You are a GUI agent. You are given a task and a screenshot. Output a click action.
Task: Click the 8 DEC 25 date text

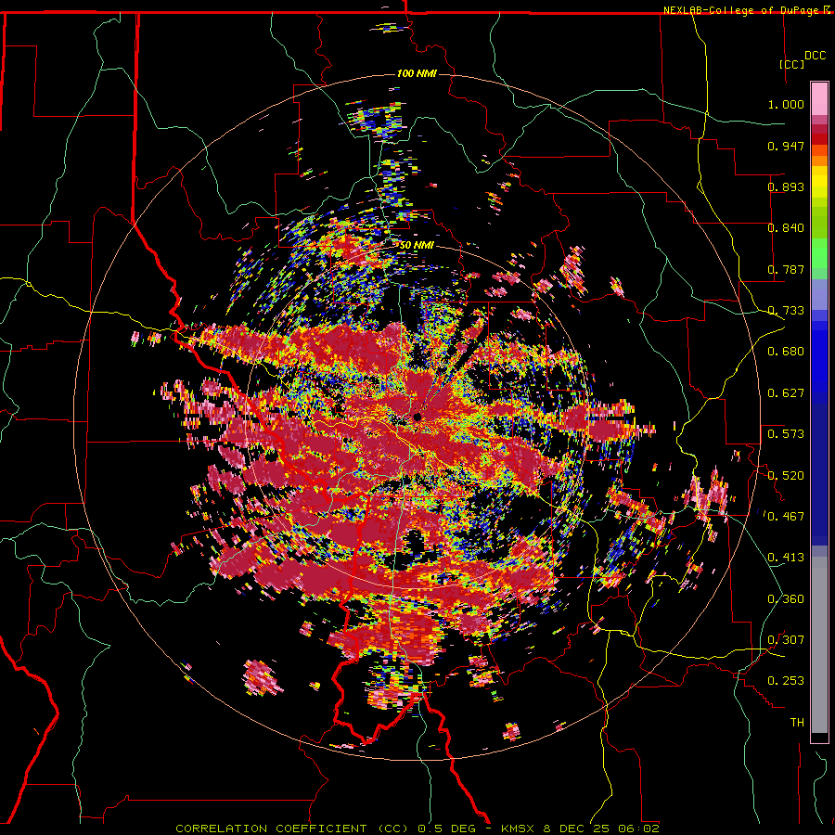click(576, 829)
